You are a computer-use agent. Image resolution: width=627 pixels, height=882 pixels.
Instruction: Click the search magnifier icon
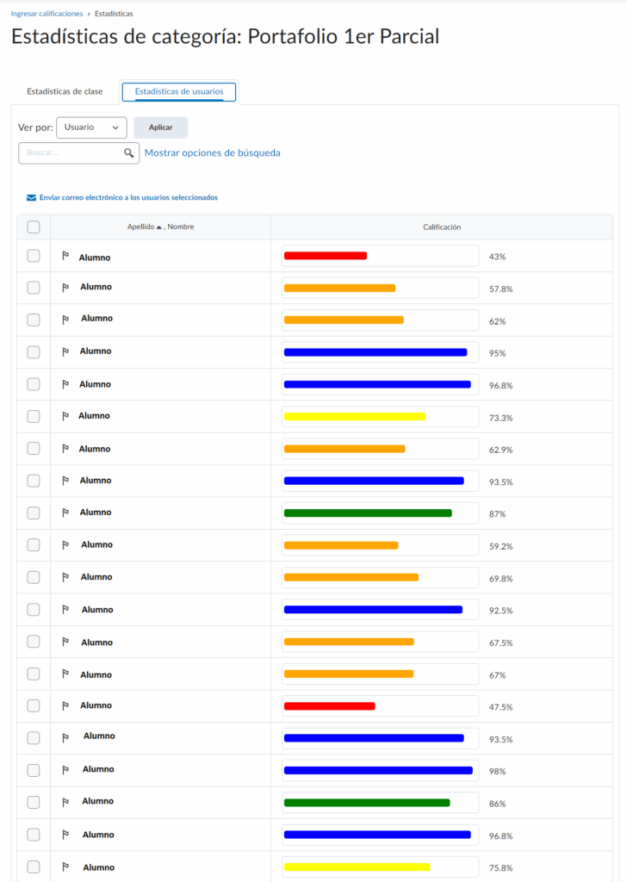(129, 153)
